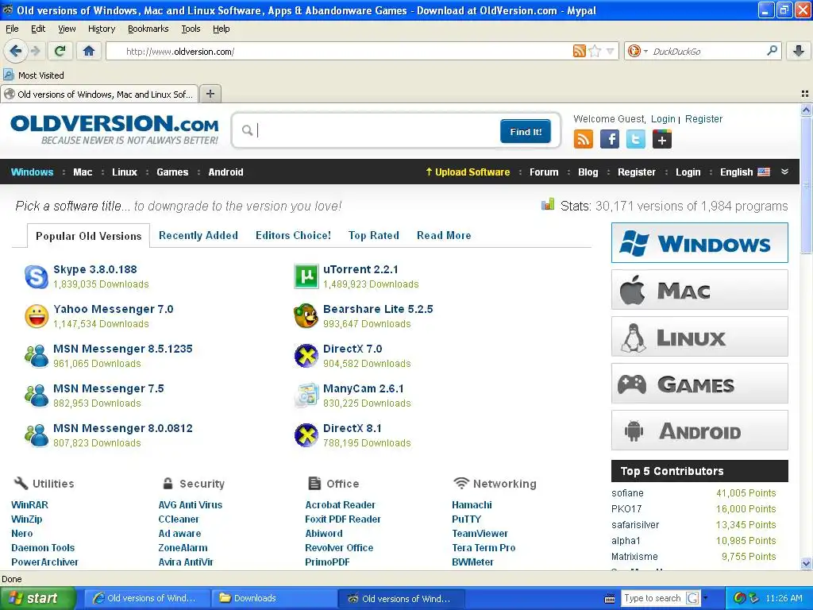The width and height of the screenshot is (813, 610).
Task: Click the DirectX 7.0 icon
Action: tap(306, 356)
